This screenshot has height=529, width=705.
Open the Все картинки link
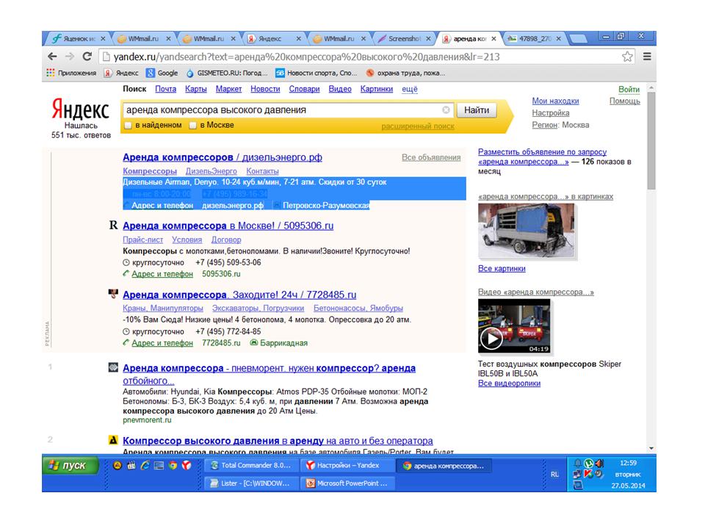(502, 269)
